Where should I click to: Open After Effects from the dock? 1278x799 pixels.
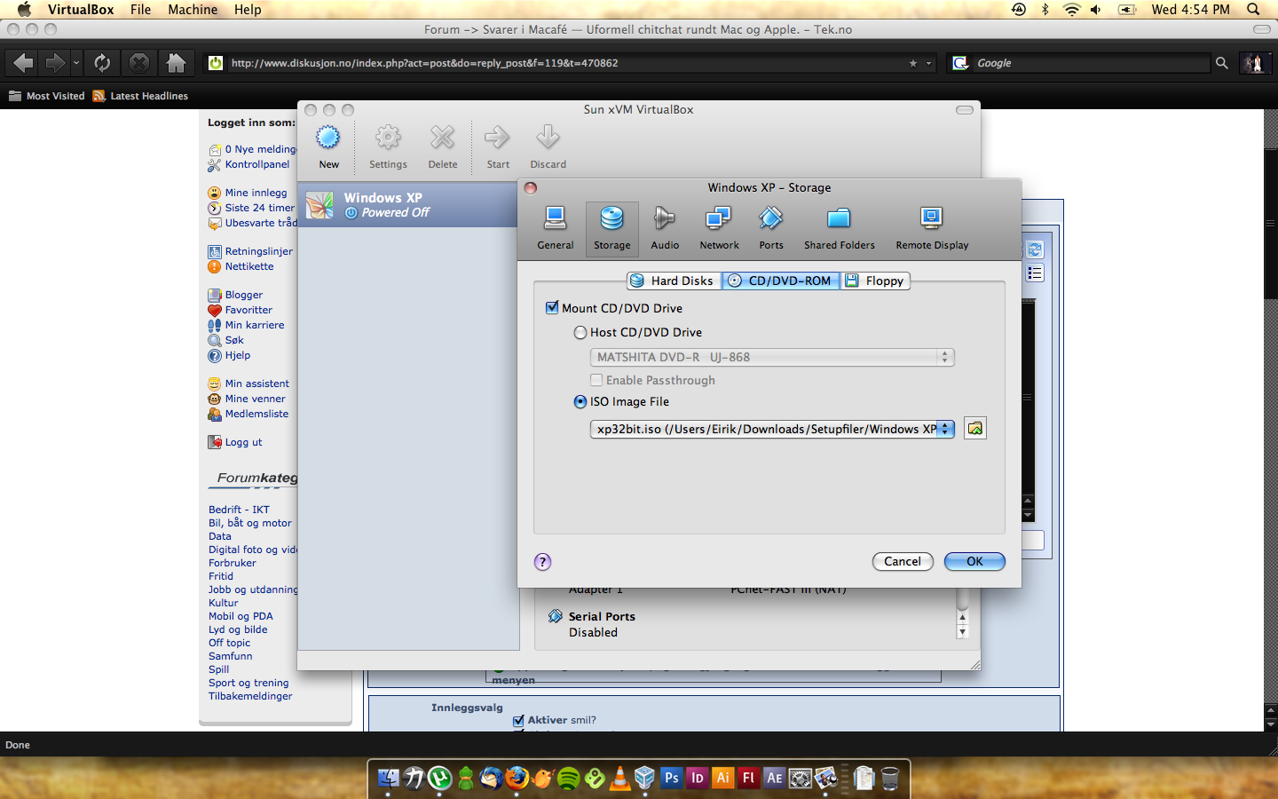pos(774,779)
